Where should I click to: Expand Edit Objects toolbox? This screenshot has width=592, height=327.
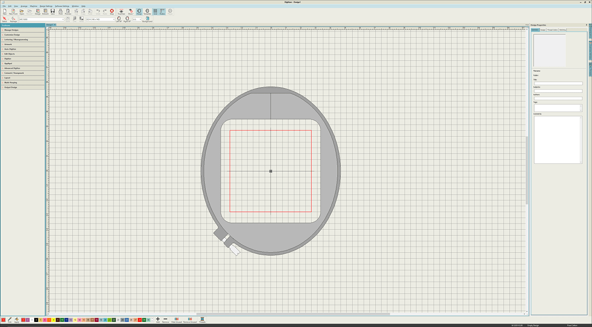(x=23, y=54)
